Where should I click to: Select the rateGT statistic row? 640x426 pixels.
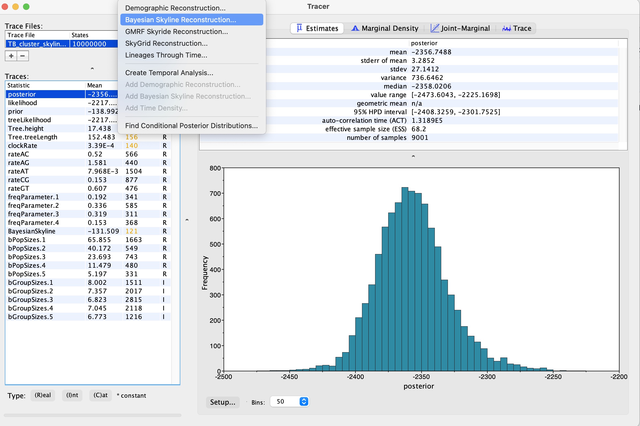click(88, 188)
